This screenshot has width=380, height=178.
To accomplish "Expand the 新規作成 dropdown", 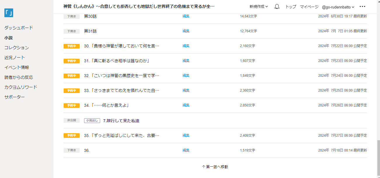I will tap(259, 7).
